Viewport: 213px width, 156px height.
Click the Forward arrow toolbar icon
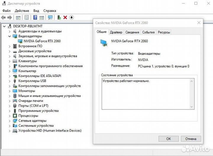(9, 17)
